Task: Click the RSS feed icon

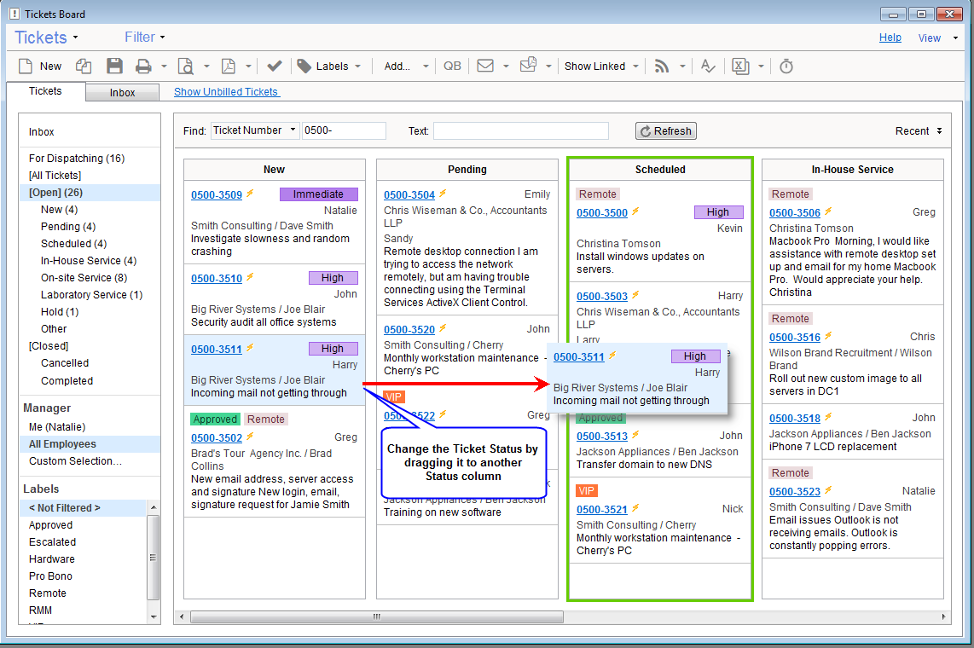Action: coord(661,67)
